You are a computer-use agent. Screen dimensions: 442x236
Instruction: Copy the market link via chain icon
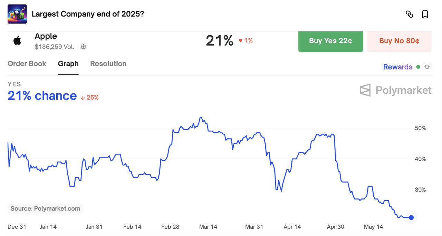(409, 14)
